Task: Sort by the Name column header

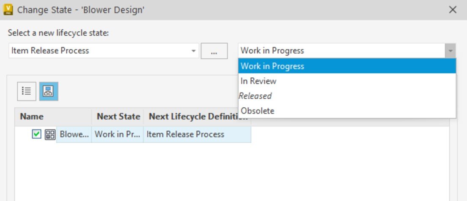Action: click(x=53, y=116)
